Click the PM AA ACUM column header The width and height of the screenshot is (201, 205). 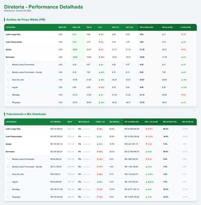167,27
